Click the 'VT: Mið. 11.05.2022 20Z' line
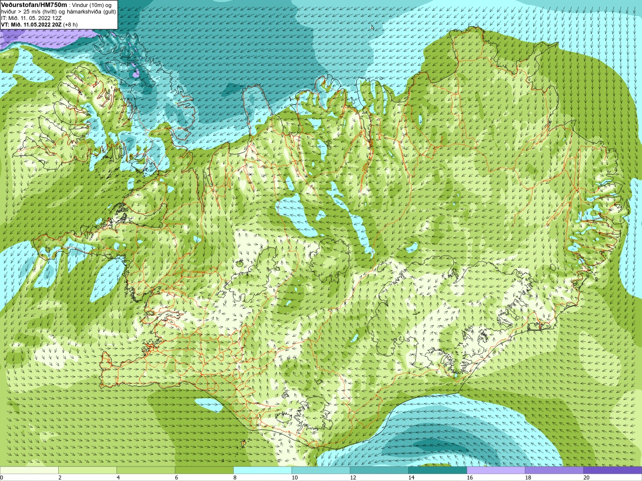This screenshot has height=481, width=642. [x=32, y=25]
